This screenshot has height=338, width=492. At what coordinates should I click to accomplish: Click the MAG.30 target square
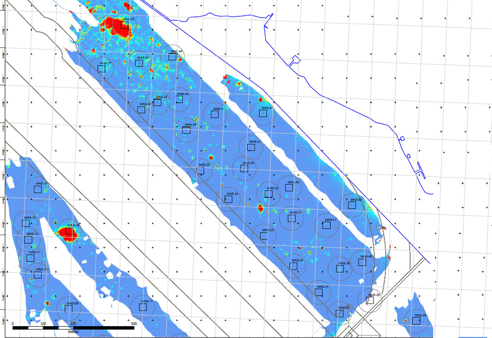click(x=340, y=269)
